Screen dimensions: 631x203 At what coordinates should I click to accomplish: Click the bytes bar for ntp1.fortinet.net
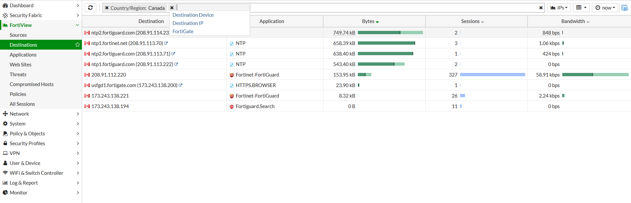(x=386, y=43)
